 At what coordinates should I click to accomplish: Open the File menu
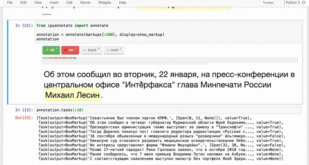(10, 2)
